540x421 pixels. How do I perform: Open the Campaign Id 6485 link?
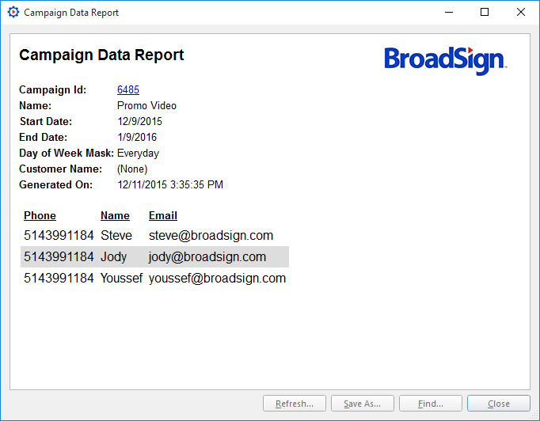(128, 89)
